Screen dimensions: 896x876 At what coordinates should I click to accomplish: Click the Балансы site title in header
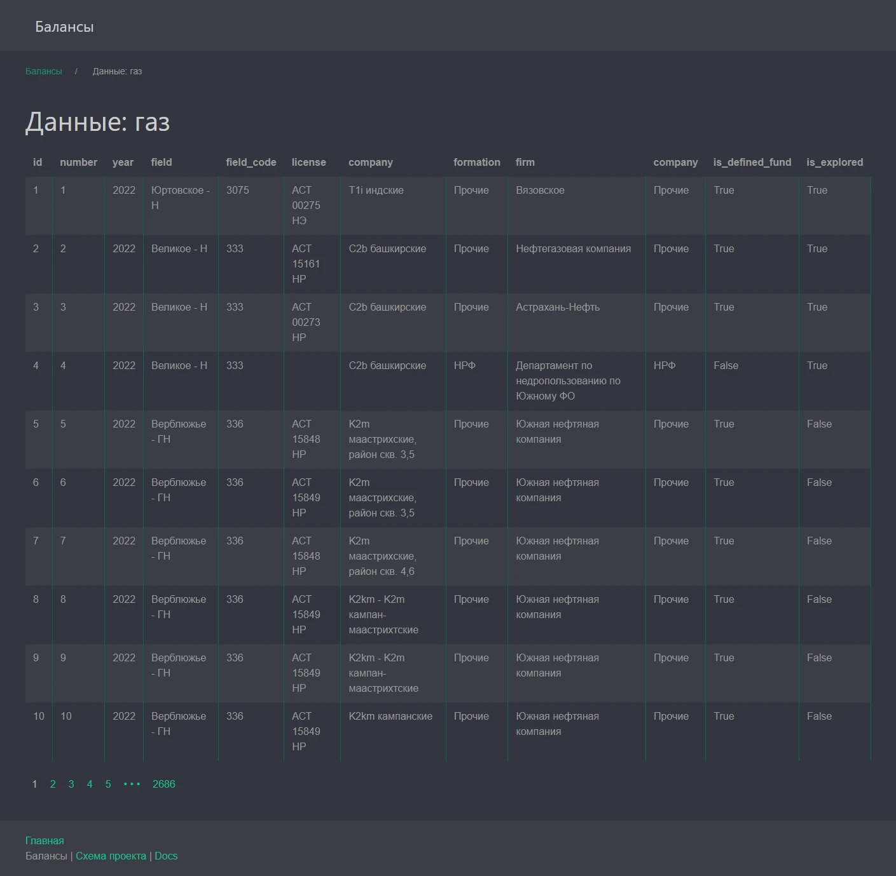tap(64, 27)
